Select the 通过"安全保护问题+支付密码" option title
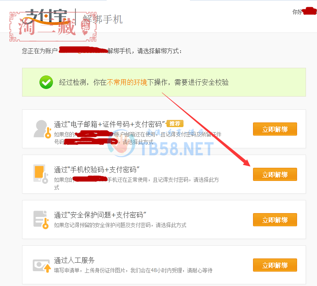 [x=100, y=215]
